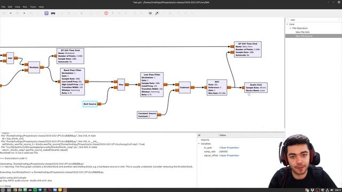Click the Constant Source output port

coord(159,115)
